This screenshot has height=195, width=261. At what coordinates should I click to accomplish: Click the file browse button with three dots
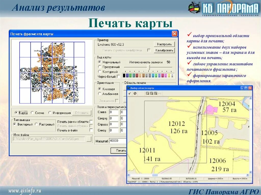point(89,139)
